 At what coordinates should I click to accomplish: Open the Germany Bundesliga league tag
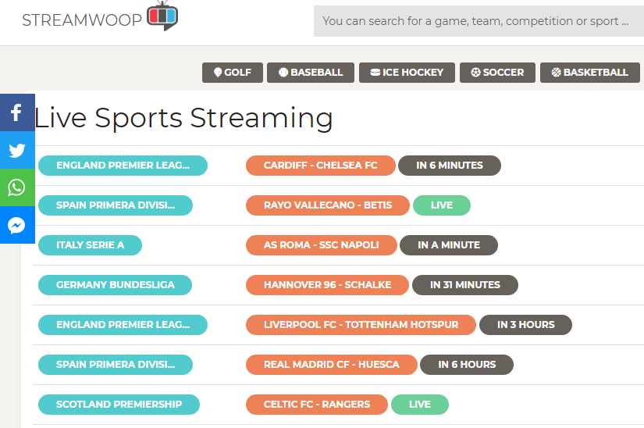(115, 285)
